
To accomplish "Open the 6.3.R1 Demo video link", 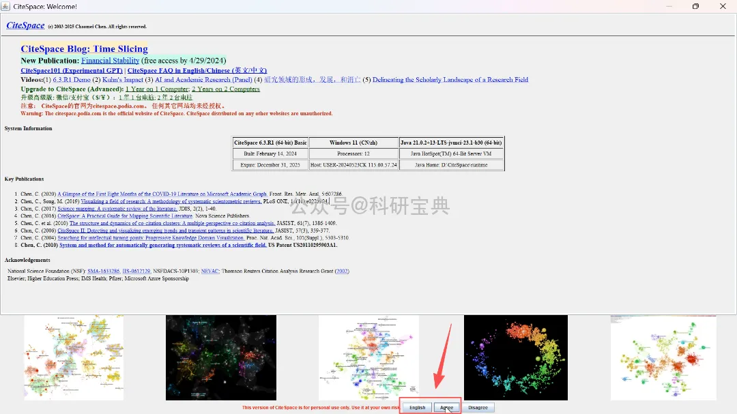I will click(x=72, y=80).
